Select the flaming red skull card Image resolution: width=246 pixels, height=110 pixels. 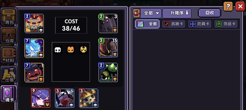point(34,23)
